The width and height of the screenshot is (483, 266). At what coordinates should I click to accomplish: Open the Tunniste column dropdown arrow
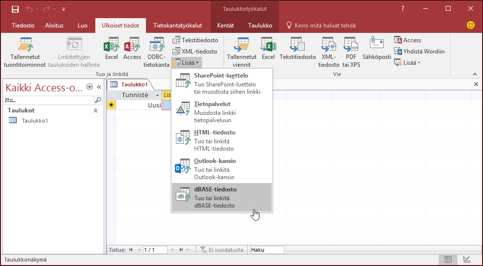157,95
